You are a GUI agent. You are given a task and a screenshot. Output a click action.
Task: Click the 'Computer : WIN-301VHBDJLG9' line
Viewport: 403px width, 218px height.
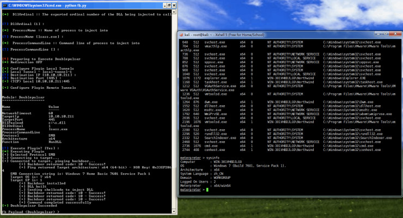tap(211, 162)
